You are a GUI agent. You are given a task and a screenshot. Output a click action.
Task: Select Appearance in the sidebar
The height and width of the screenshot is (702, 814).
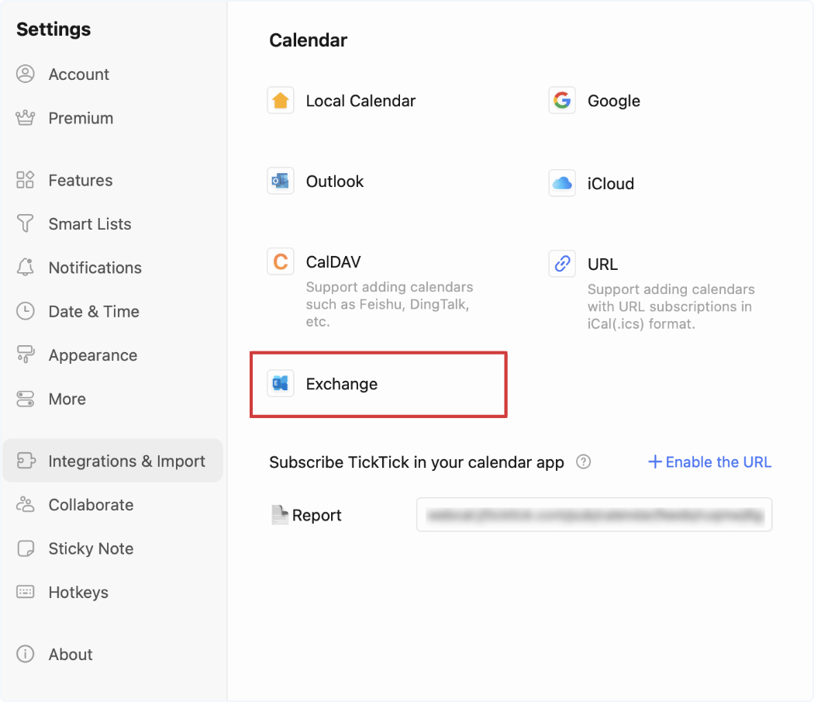(x=113, y=354)
